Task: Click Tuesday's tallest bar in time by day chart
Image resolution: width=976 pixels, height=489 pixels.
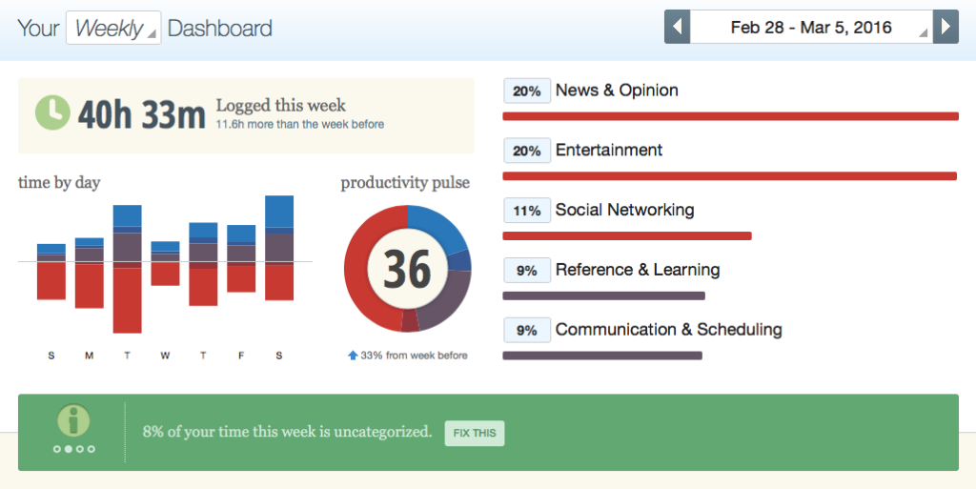Action: tap(127, 269)
